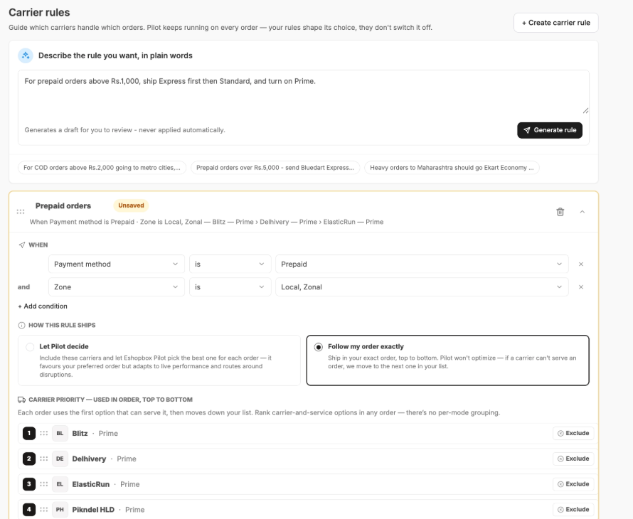
Task: Click the EL carrier badge for ElasticRun
Action: point(60,484)
